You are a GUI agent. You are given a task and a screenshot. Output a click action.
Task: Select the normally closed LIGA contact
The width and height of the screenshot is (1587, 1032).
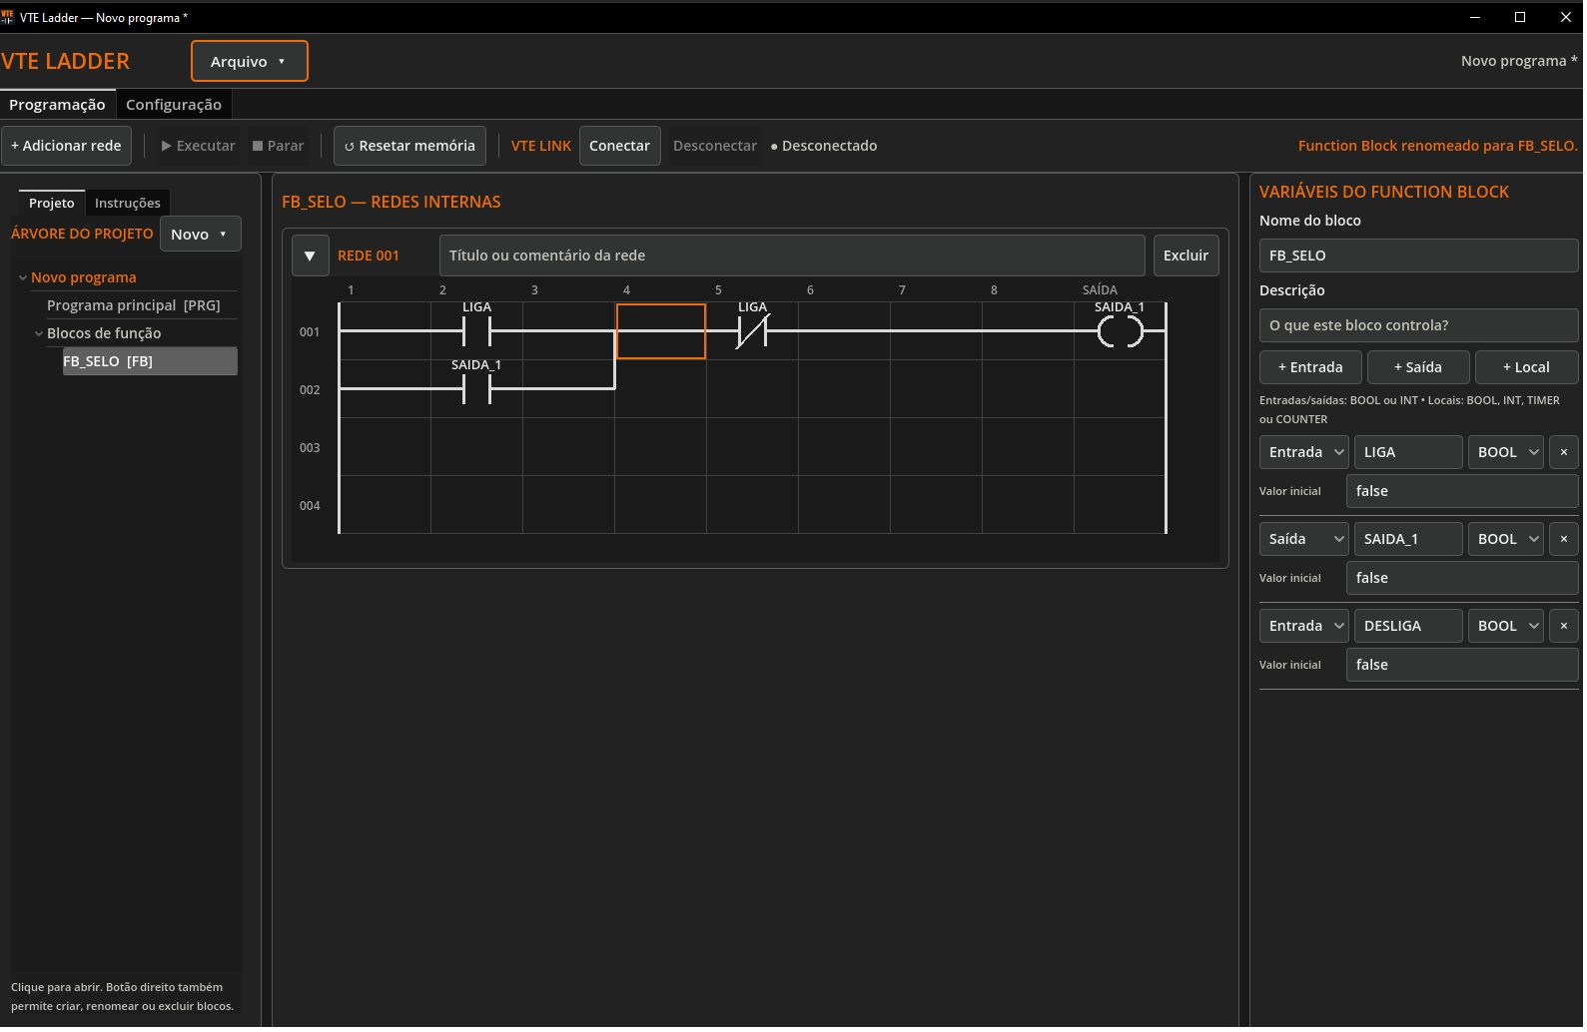click(x=752, y=331)
